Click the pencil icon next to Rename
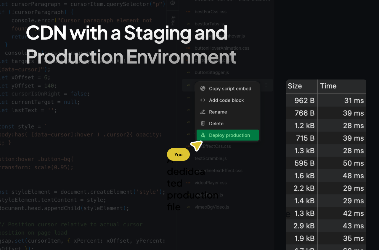The height and width of the screenshot is (250, 379). click(x=203, y=112)
